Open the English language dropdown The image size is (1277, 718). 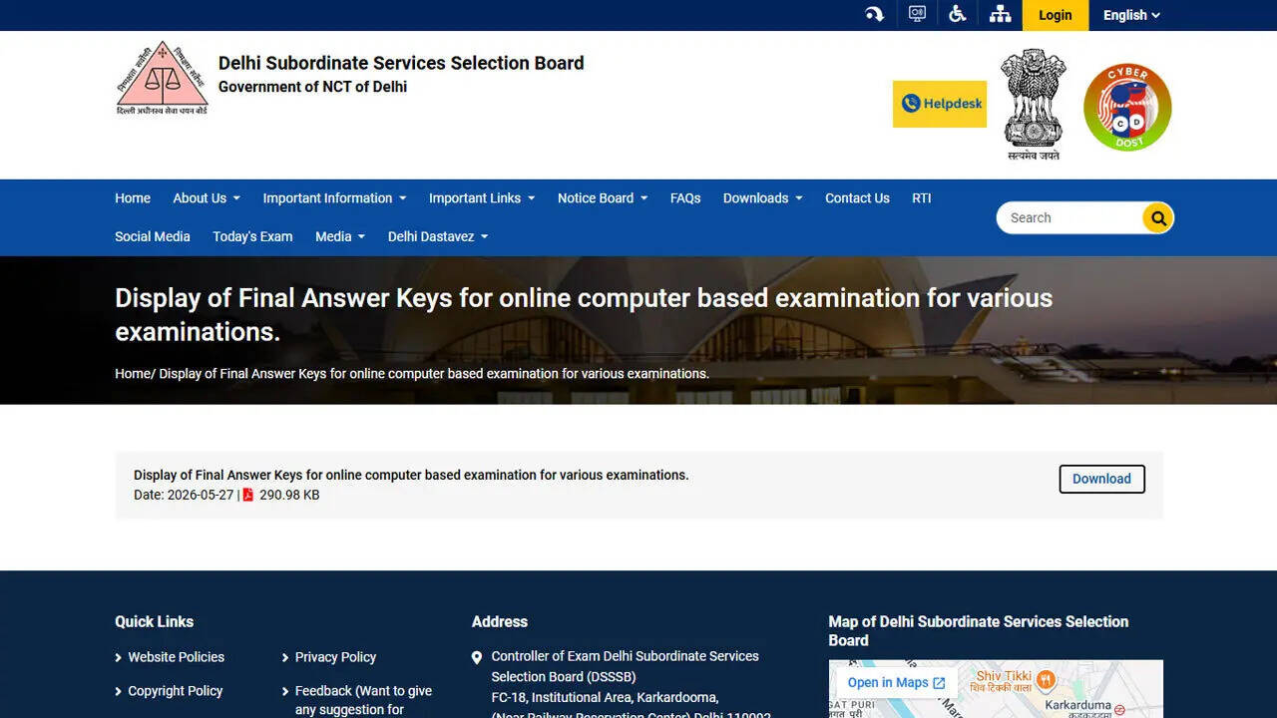[1131, 15]
